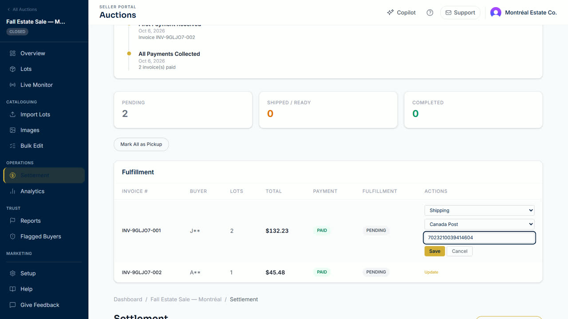Click the Bulk Edit list icon
Image resolution: width=568 pixels, height=319 pixels.
tap(12, 146)
